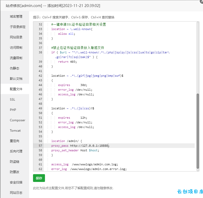Viewport: 203px width, 198px height.
Task: Click error_log /dev/null on line 45
Action: 75,90
